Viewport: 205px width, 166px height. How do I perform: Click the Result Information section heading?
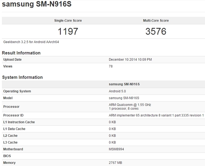tap(21, 53)
